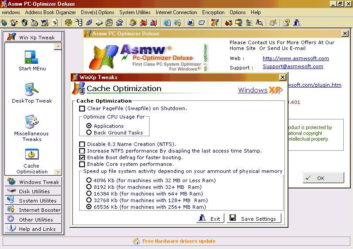Click the yellow telephone toolbar icon
Screen dimensions: 353x249
[133, 23]
